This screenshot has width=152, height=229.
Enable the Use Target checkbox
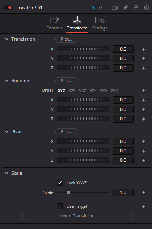point(60,206)
